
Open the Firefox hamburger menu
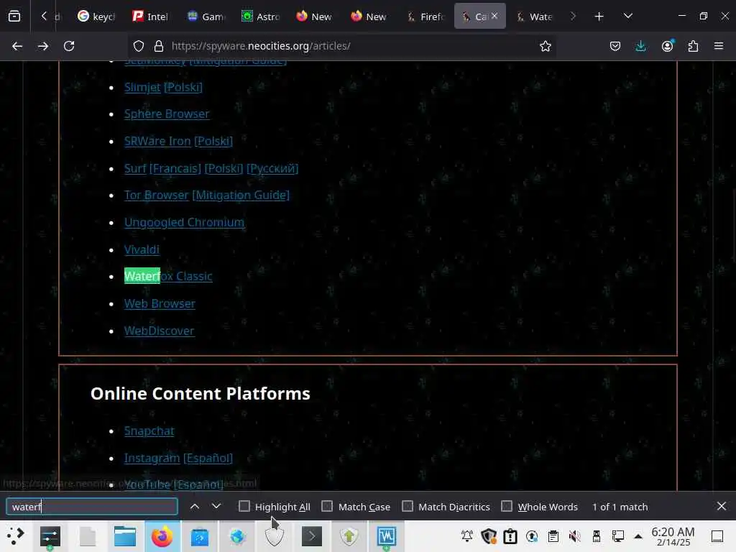[x=719, y=46]
